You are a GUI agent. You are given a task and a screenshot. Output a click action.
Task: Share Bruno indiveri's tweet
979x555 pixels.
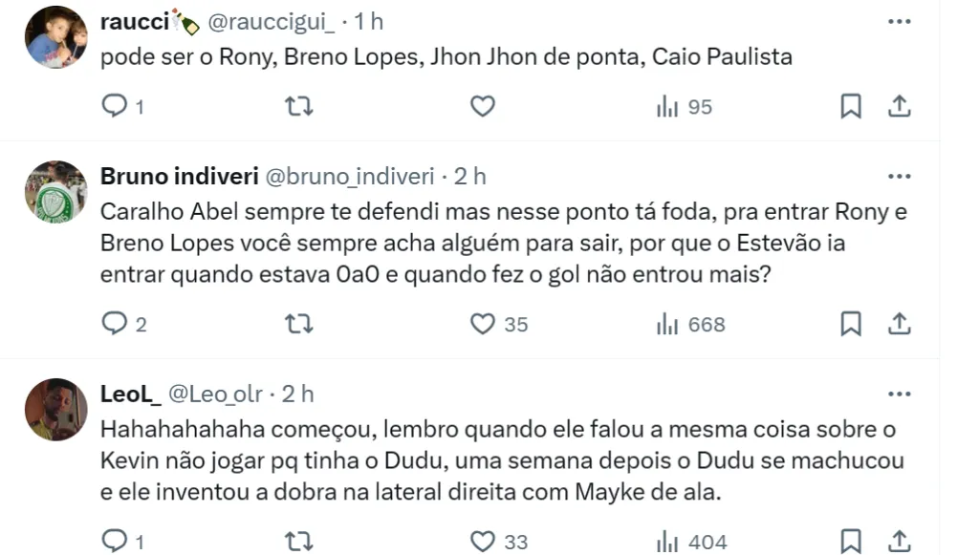899,324
